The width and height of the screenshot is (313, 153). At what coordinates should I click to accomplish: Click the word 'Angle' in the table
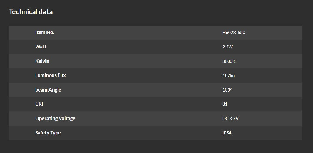click(55, 90)
